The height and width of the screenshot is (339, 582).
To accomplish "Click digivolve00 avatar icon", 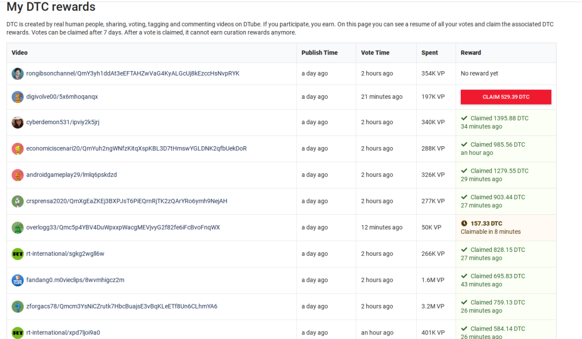I will coord(18,97).
